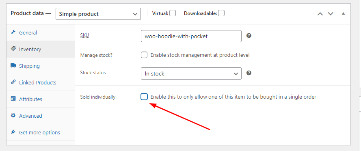The width and height of the screenshot is (361, 151).
Task: Click the Downloadable: label text
Action: pyautogui.click(x=201, y=13)
